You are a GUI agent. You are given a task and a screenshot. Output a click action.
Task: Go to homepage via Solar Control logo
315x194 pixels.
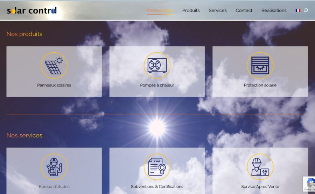click(x=31, y=10)
